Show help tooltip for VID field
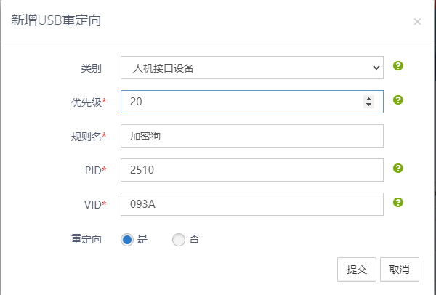Screen dimensions: 436x295 (397, 203)
